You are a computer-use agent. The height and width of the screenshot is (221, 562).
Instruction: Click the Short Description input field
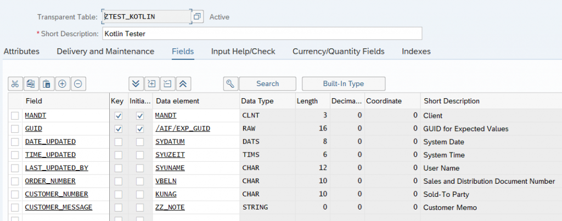[x=262, y=33]
